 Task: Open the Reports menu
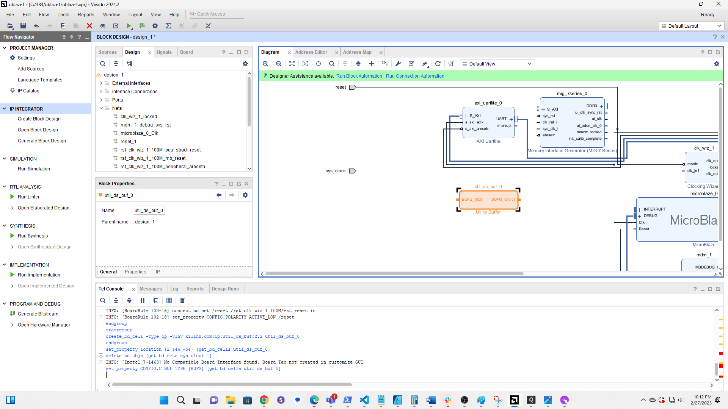[x=86, y=14]
